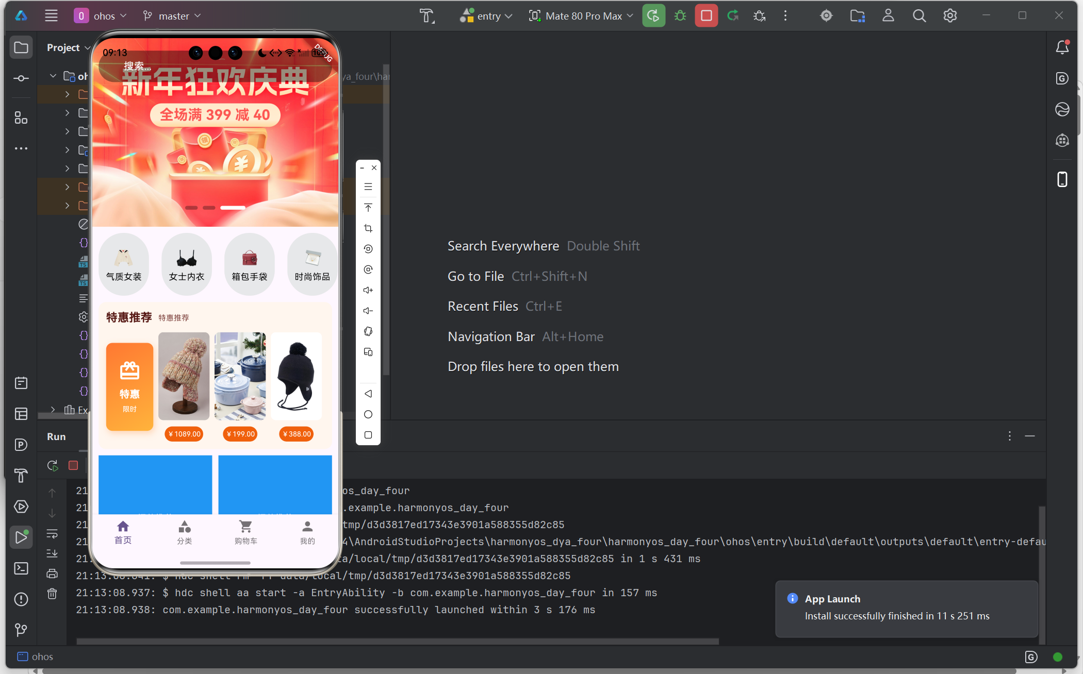This screenshot has height=674, width=1083.
Task: Open Device Manager phone icon on right sidebar
Action: click(x=1062, y=179)
